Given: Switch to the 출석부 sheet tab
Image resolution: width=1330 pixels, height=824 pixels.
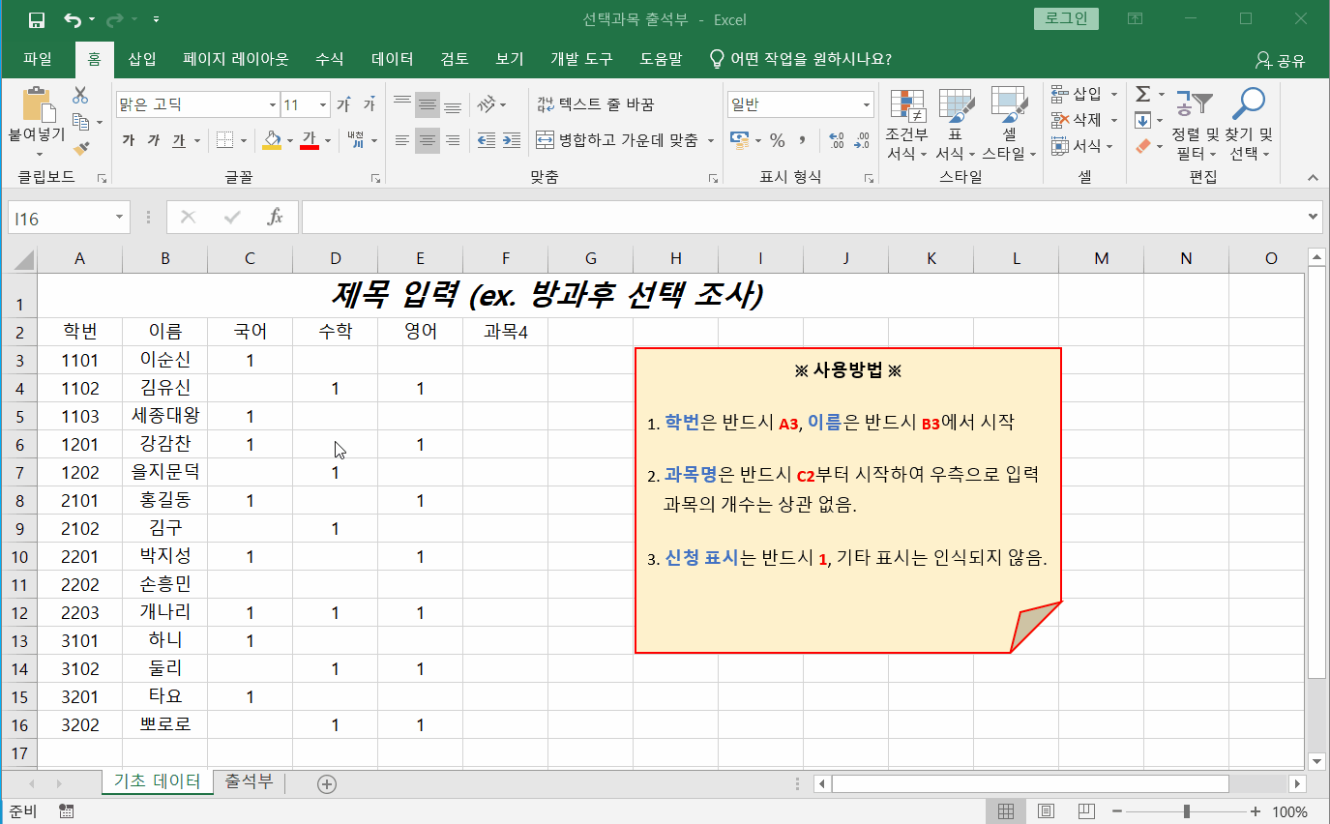Looking at the screenshot, I should pos(249,781).
